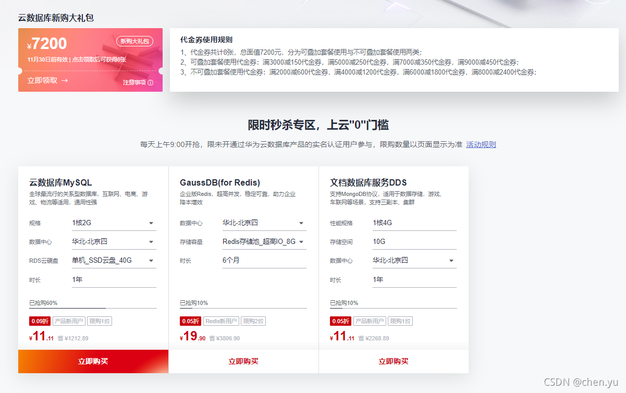Click the GaussDB 已抢购10% progress bar

[243, 308]
